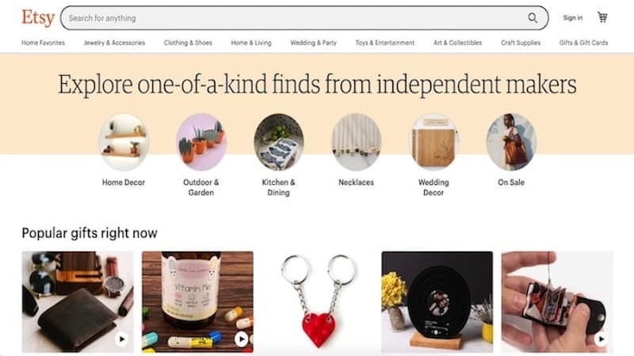Viewport: 634px width, 356px height.
Task: Open the Jewelry & Accessories menu
Action: [114, 43]
